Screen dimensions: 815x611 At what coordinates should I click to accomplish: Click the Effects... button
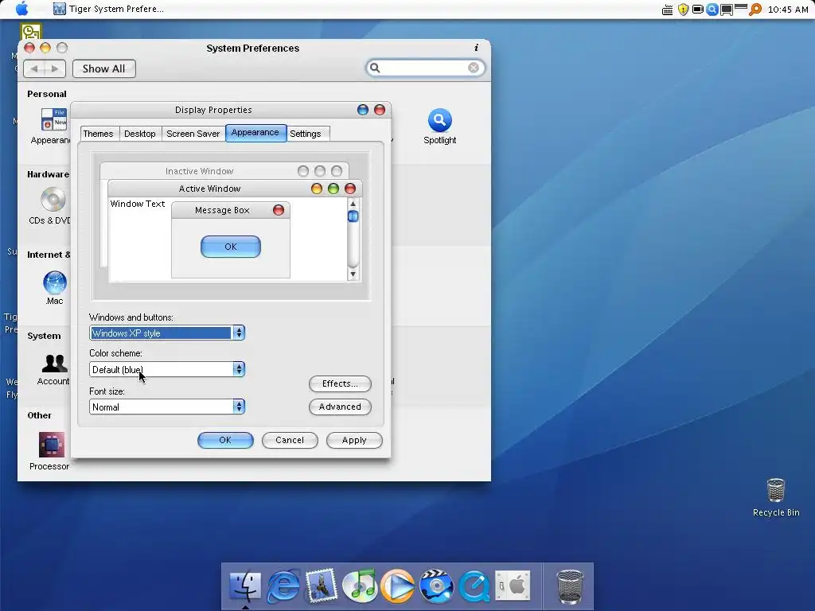point(340,384)
